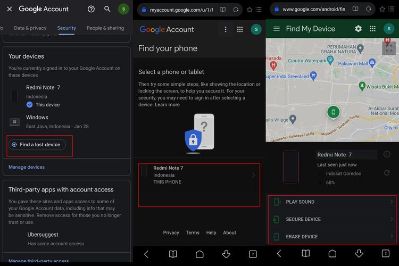Open tab switcher in Find My Device browser
Viewport: 399px width, 266px height.
pyautogui.click(x=386, y=254)
